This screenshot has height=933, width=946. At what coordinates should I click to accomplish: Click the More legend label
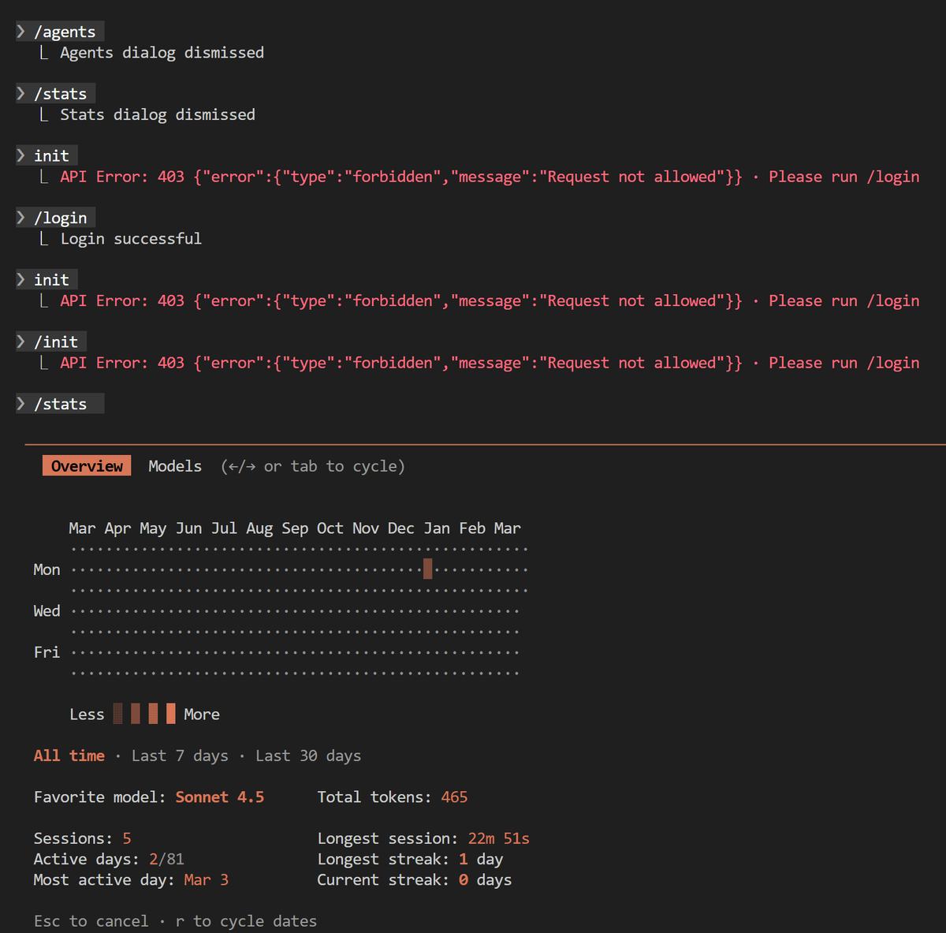[x=202, y=715]
